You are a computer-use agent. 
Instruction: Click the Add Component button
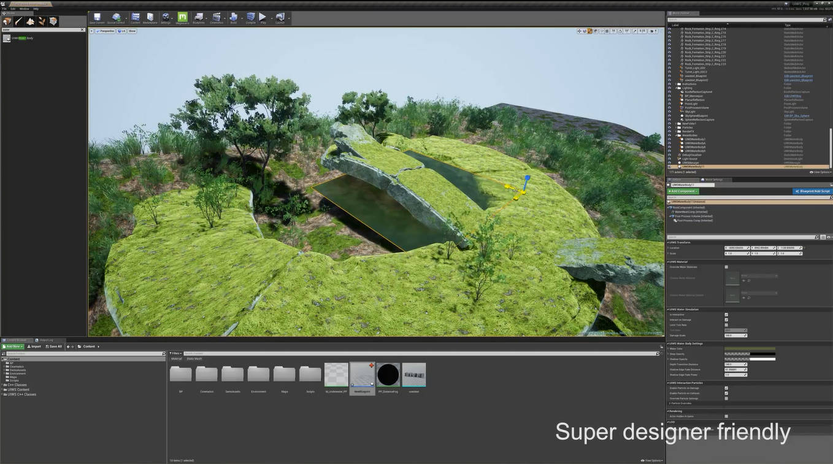683,191
